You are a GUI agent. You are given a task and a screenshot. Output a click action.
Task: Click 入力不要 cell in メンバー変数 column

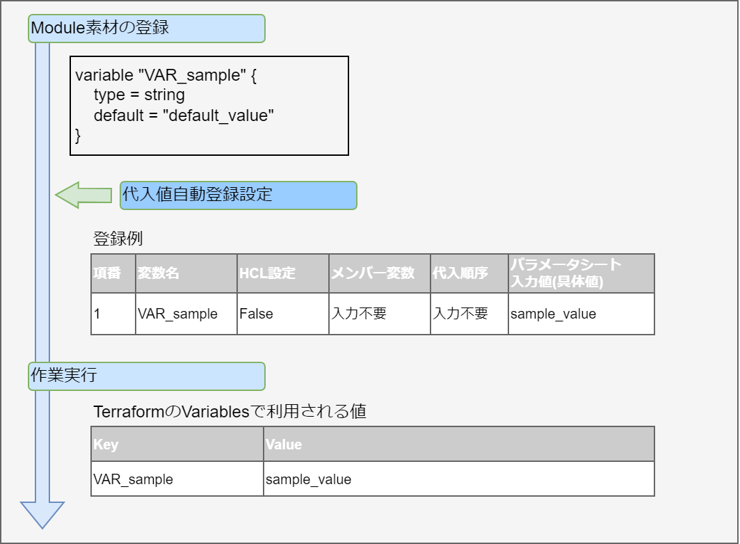point(379,314)
